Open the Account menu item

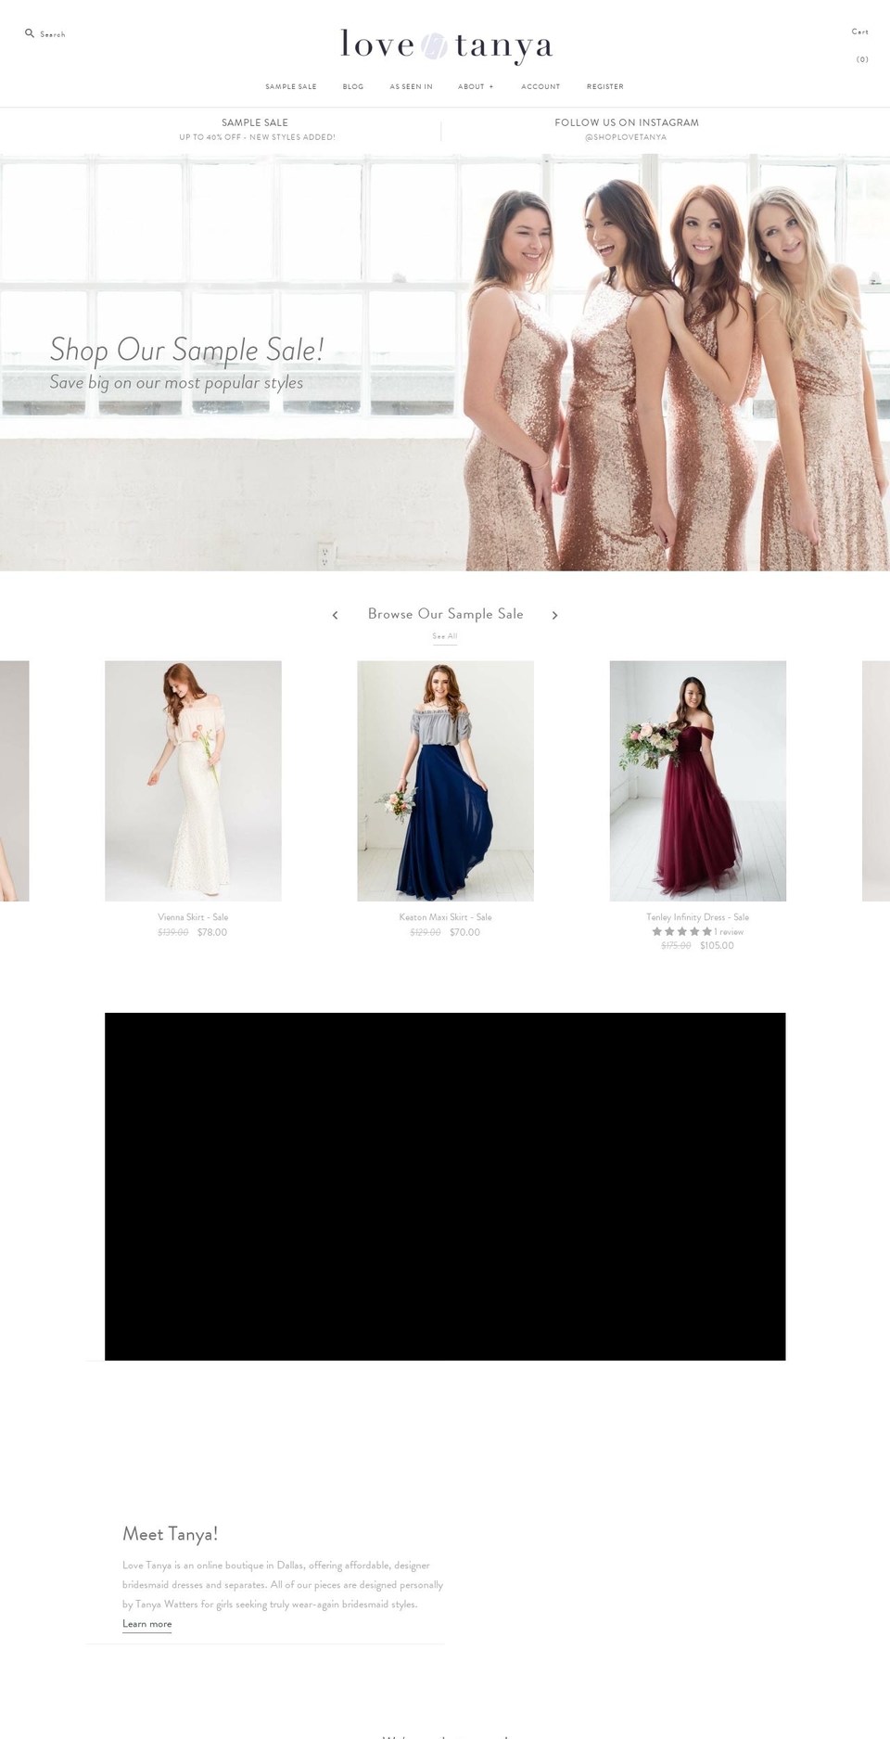pyautogui.click(x=540, y=86)
